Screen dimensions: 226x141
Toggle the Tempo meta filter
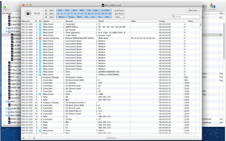[x=71, y=17]
